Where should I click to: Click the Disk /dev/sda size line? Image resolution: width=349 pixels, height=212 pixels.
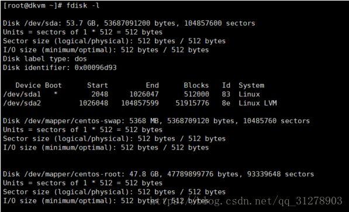point(129,23)
